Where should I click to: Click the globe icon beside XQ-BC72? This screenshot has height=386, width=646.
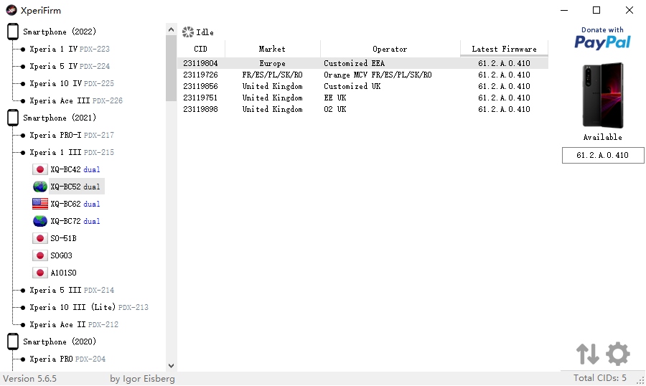(40, 221)
